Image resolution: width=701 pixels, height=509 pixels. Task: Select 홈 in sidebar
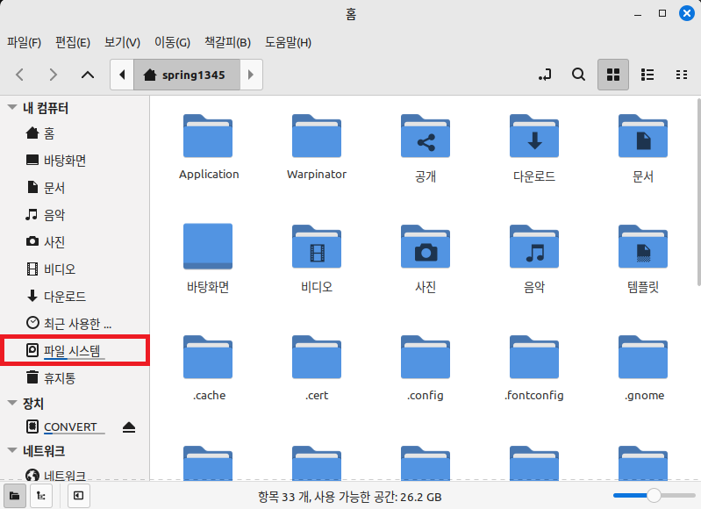(75, 133)
